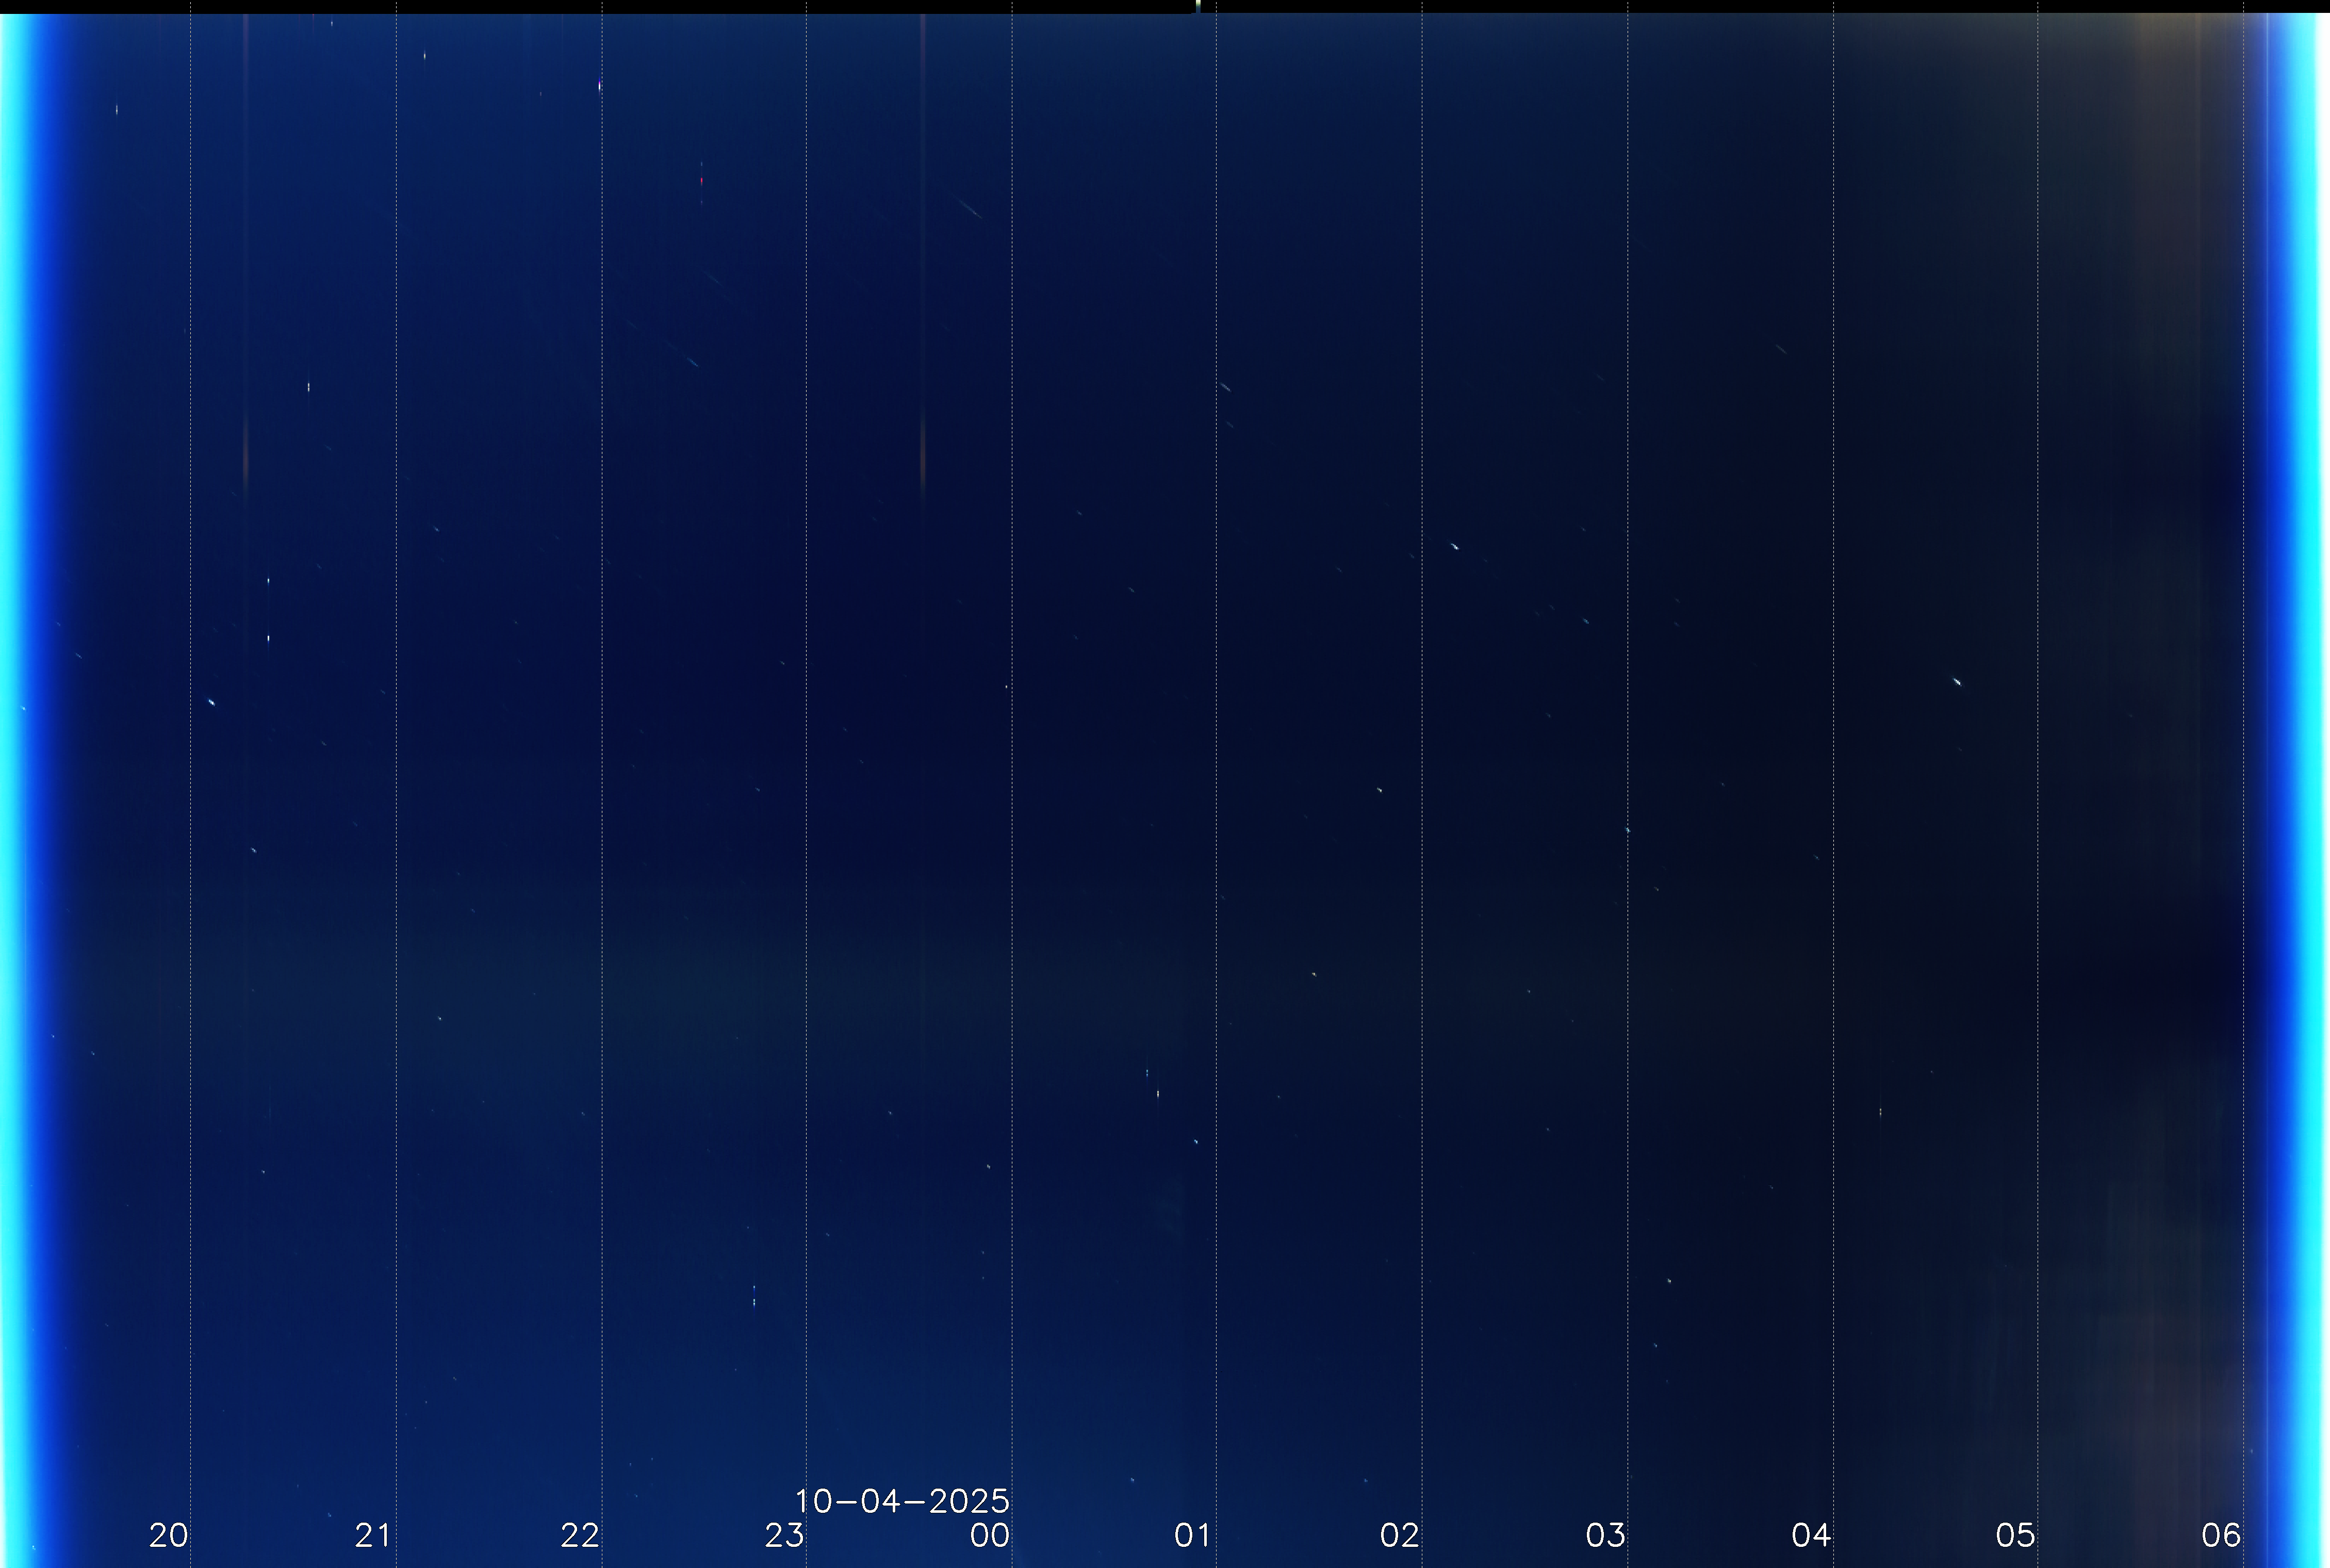Click the bright star trail near hour 20 gridline
Viewport: 2330px width, 1568px height.
211,702
